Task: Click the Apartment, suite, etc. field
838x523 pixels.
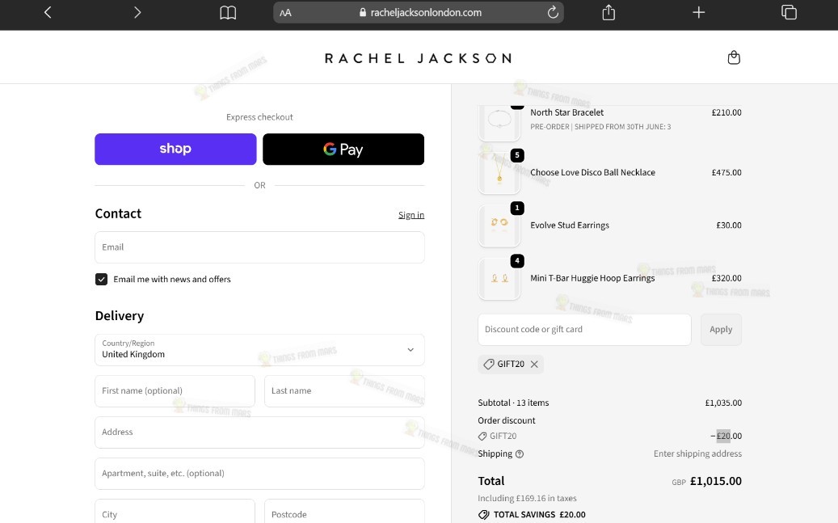Action: pyautogui.click(x=259, y=473)
